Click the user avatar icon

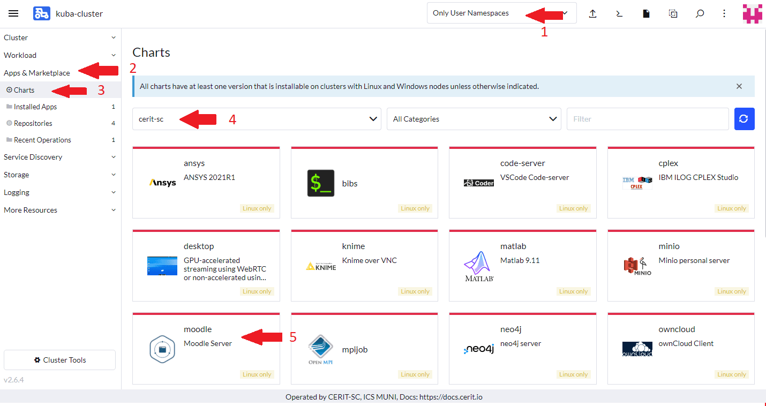[752, 14]
